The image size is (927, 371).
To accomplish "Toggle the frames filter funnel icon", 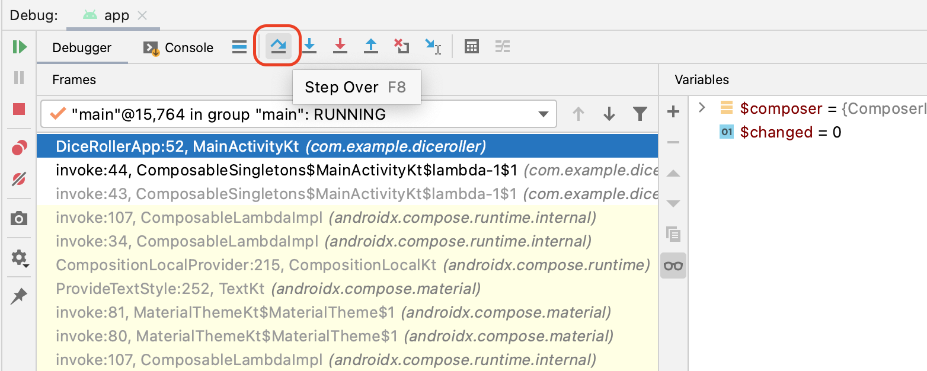I will (x=640, y=114).
